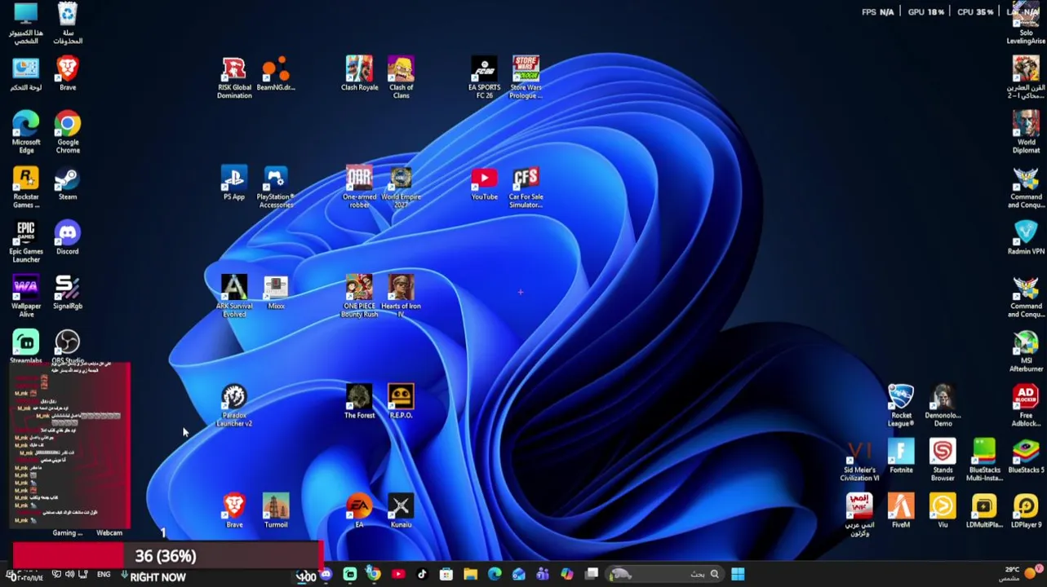Open TikTok from the taskbar
The width and height of the screenshot is (1047, 587).
tap(422, 575)
